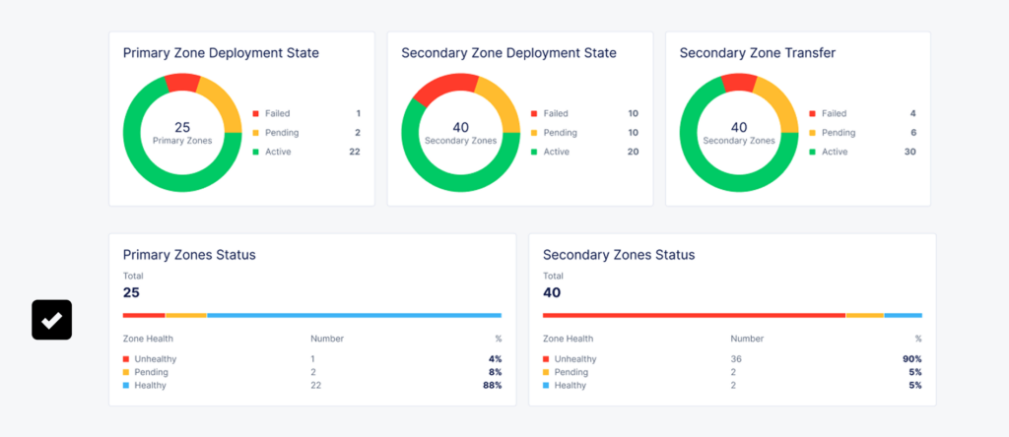Click the yellow Pending swatch in Primary Zone Deployment State
The width and height of the screenshot is (1009, 437).
255,133
